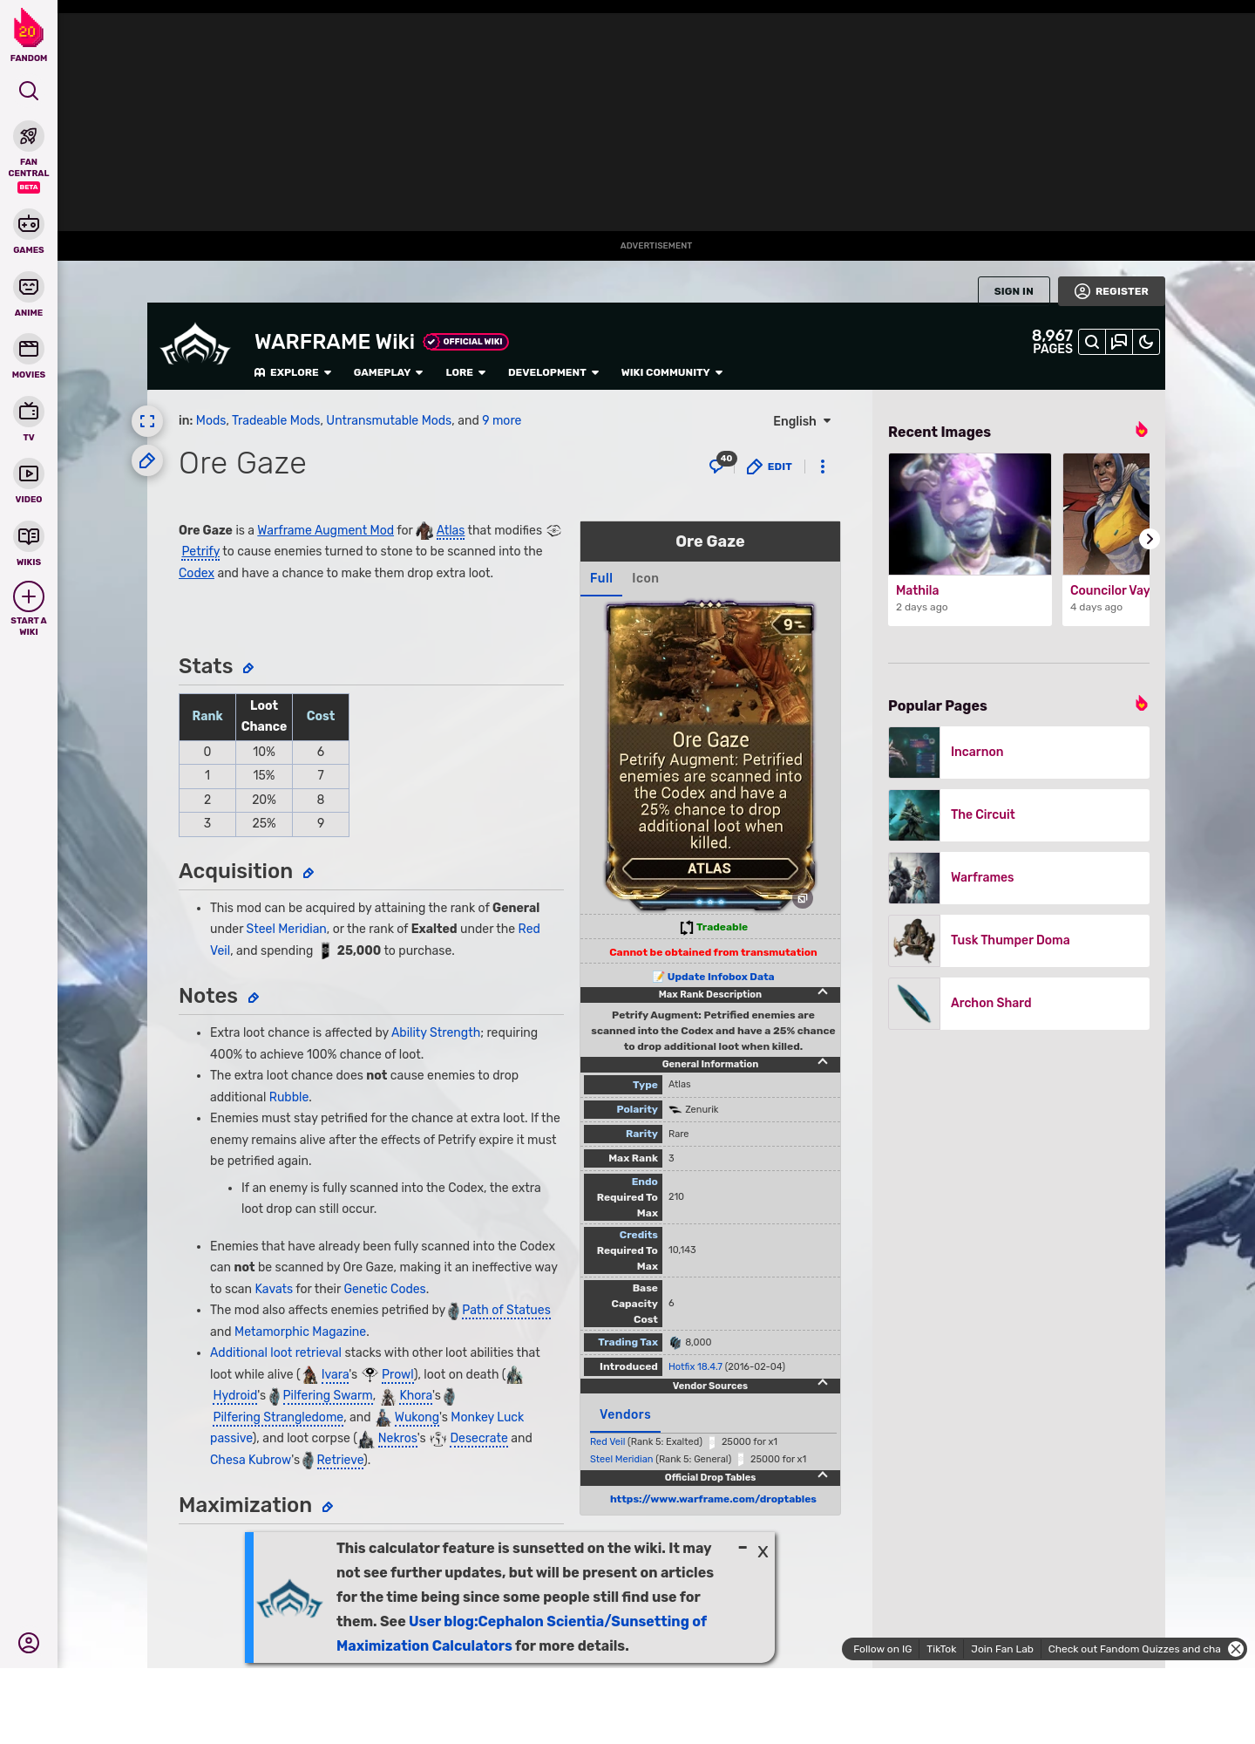Toggle dark mode moon icon
Image resolution: width=1255 pixels, height=1744 pixels.
coord(1146,342)
